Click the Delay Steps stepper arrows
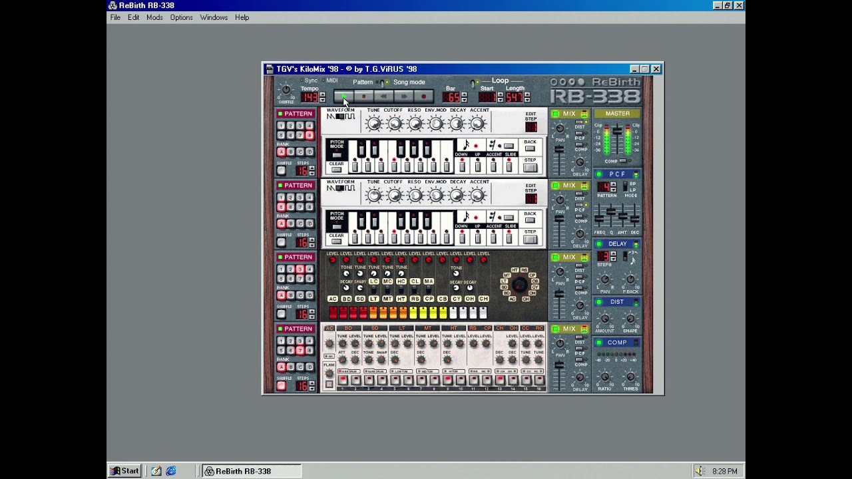 click(x=614, y=257)
